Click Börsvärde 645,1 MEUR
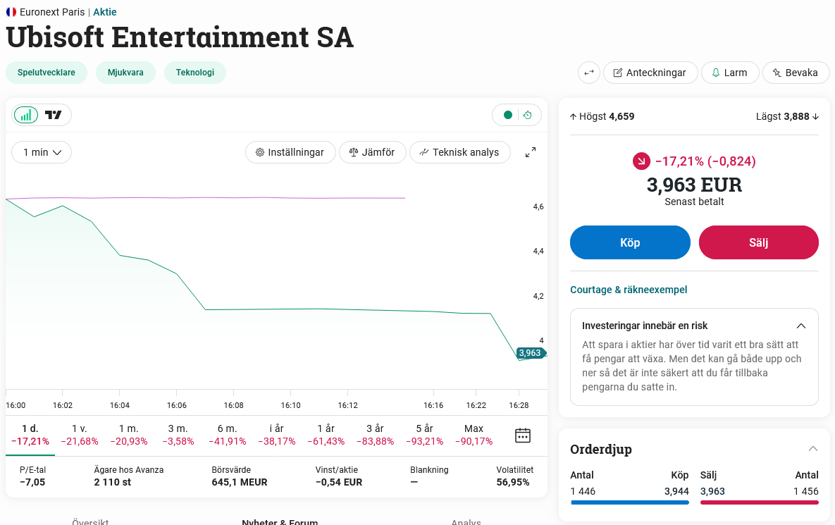Viewport: 835px width, 525px height. (x=240, y=476)
